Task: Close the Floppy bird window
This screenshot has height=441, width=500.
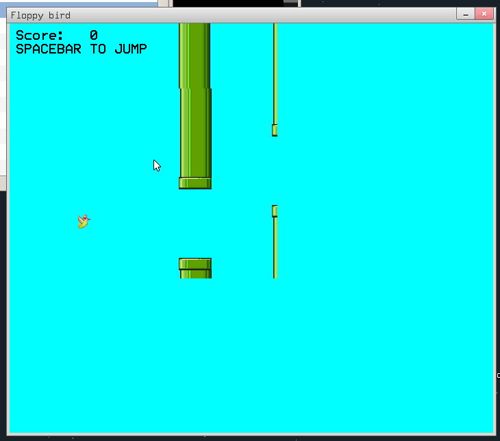Action: 484,14
